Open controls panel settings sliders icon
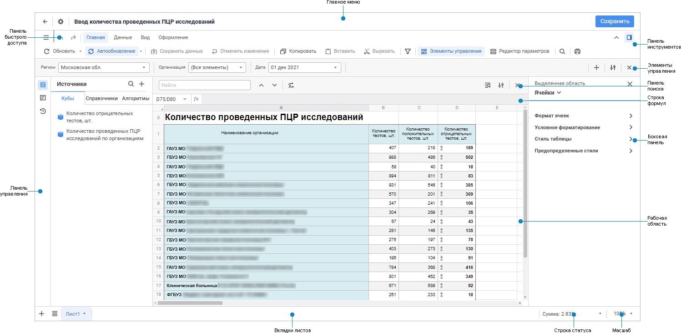The width and height of the screenshot is (681, 333). pos(613,67)
